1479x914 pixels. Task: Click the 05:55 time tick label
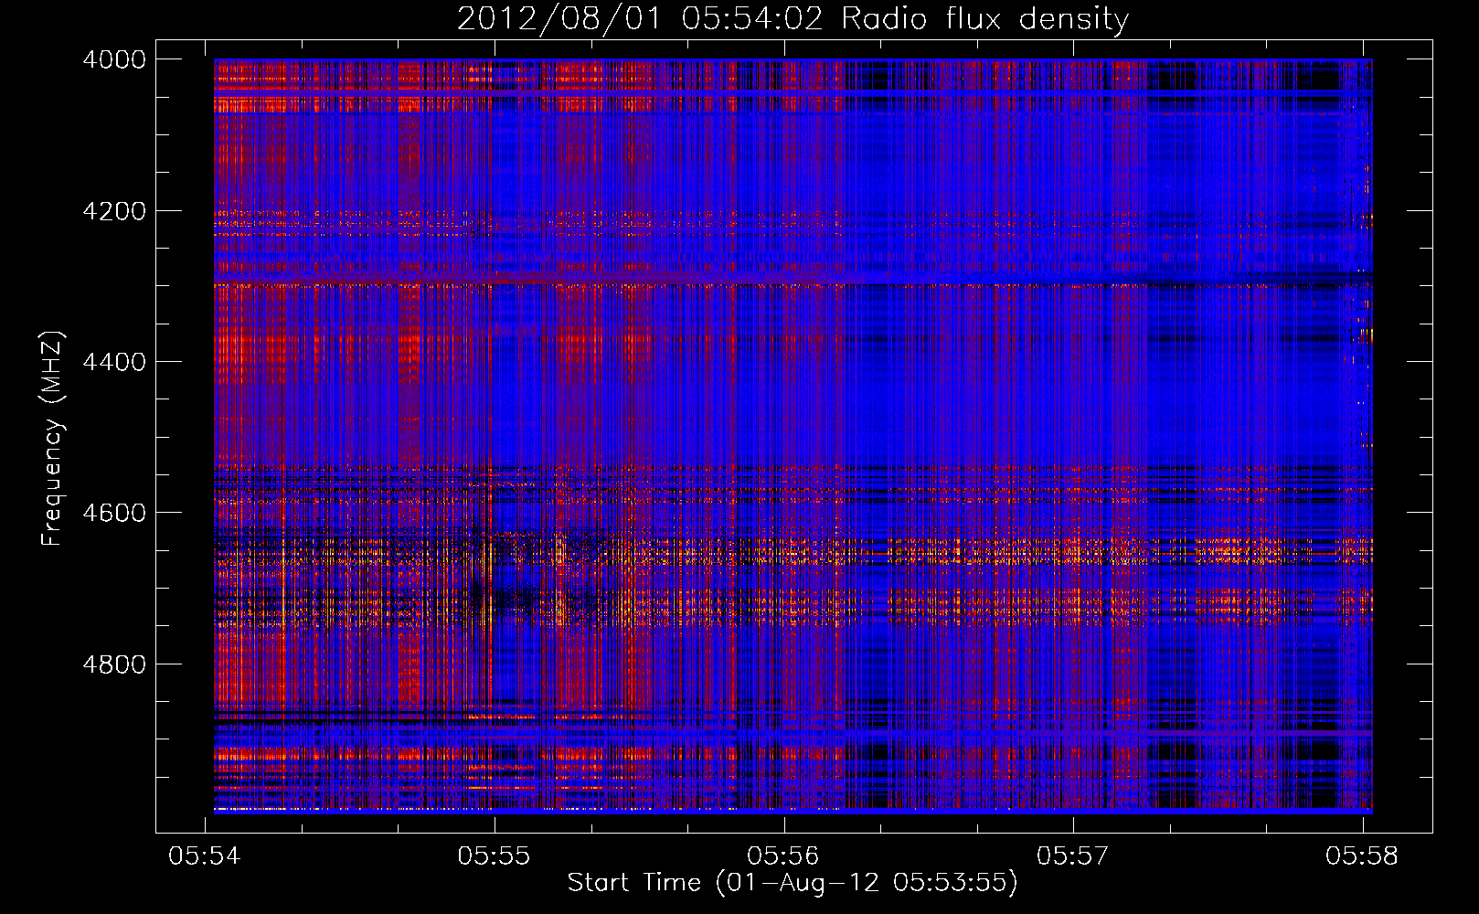[495, 856]
